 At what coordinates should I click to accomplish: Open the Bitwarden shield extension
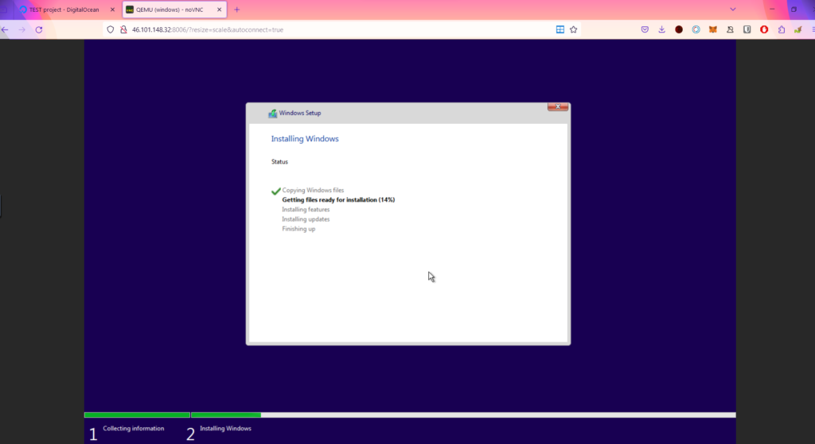click(747, 29)
